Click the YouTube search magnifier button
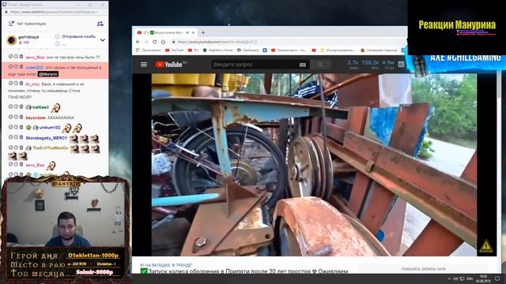 click(319, 65)
